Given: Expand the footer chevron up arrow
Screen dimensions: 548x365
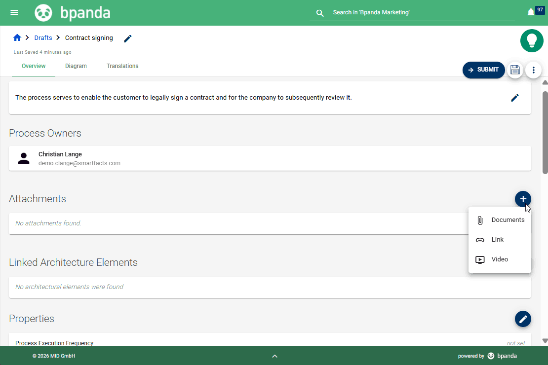Looking at the screenshot, I should pos(275,356).
